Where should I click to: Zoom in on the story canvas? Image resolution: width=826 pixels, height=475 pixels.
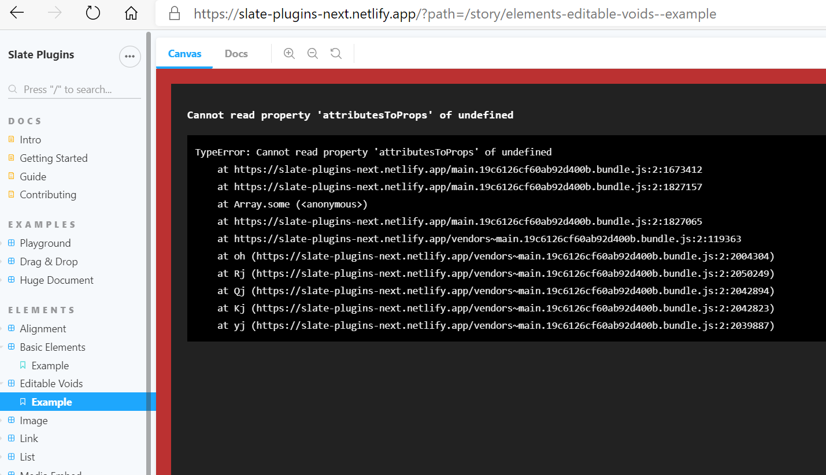[x=288, y=53]
